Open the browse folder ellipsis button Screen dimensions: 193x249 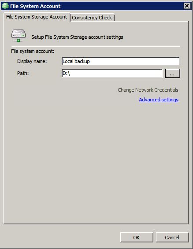pos(173,73)
